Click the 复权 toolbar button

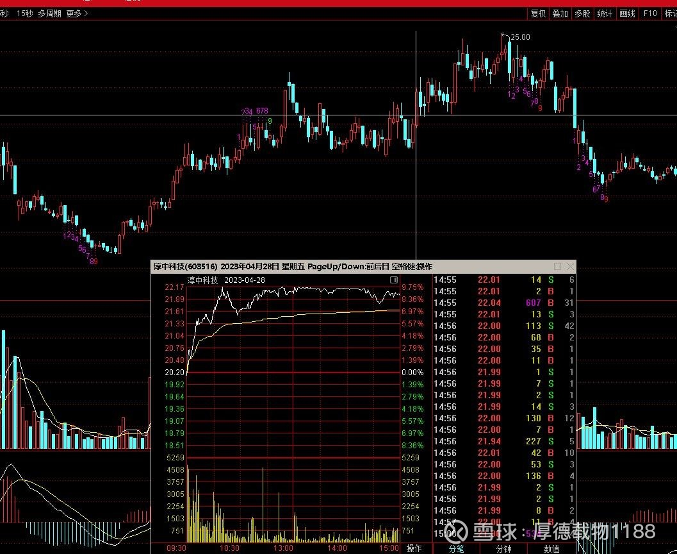click(538, 13)
